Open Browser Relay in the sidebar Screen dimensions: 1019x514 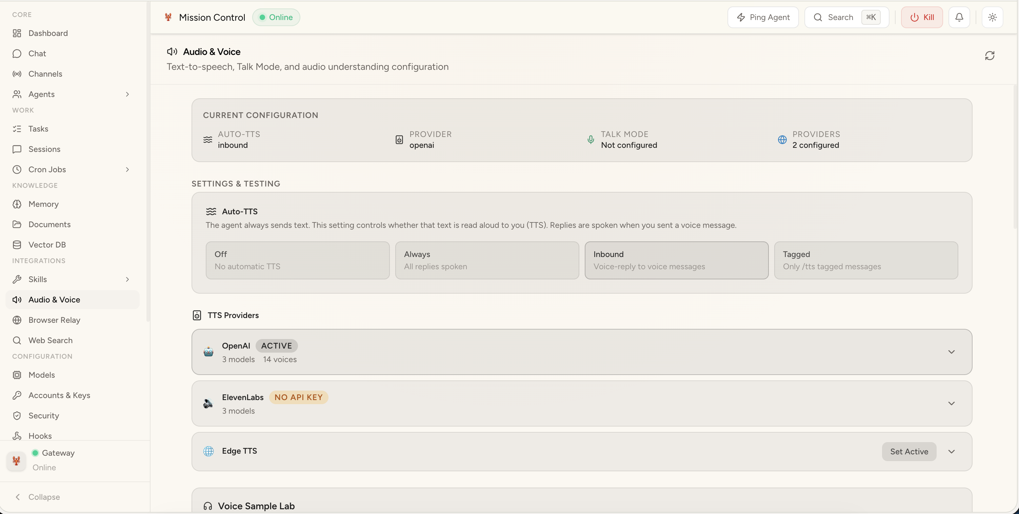54,320
